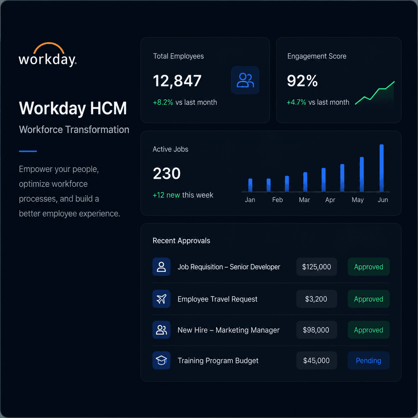Viewport: 418px width, 418px height.
Task: Click the Jun bar in Active Jobs chart
Action: [x=382, y=168]
